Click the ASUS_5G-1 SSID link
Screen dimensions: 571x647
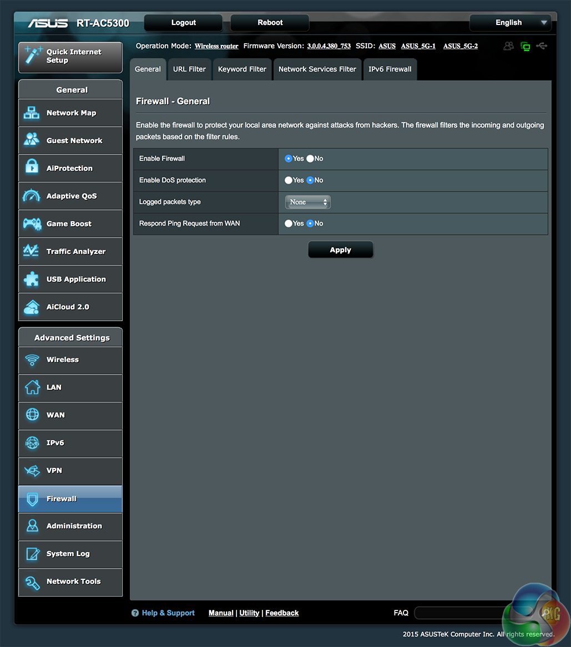click(x=418, y=46)
